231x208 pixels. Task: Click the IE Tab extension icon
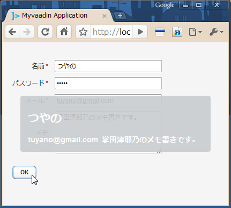tap(177, 32)
